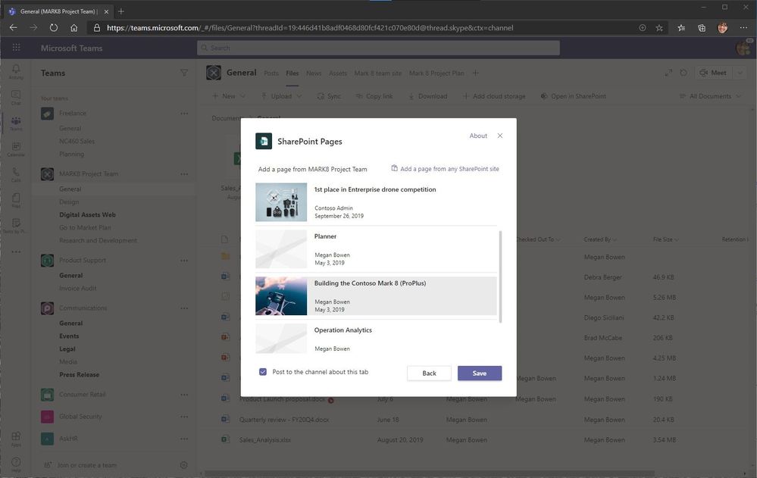Open more options for Product Support team
This screenshot has height=478, width=757.
point(184,261)
